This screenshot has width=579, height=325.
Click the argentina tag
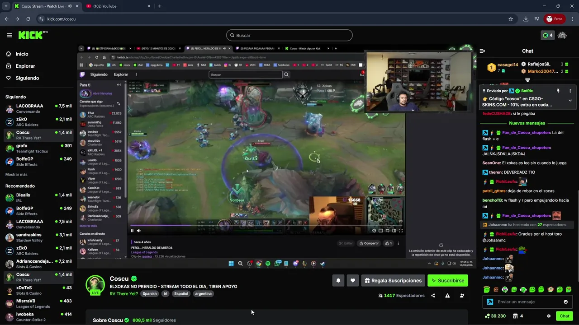tap(203, 294)
